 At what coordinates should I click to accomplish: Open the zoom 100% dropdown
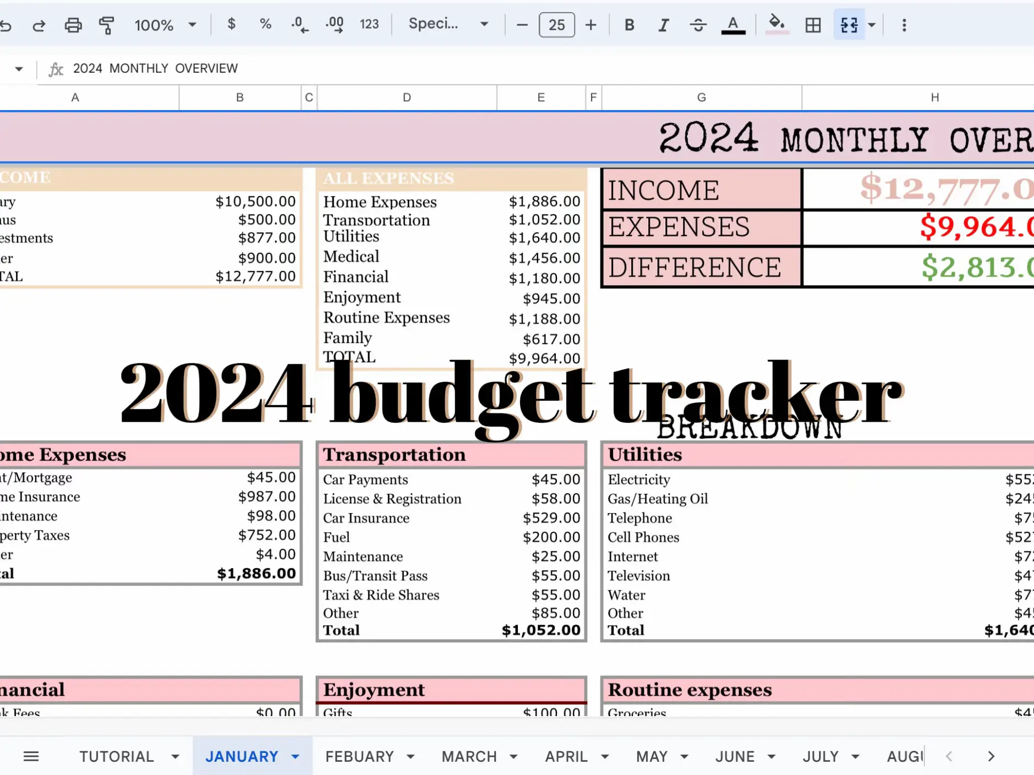coord(165,25)
